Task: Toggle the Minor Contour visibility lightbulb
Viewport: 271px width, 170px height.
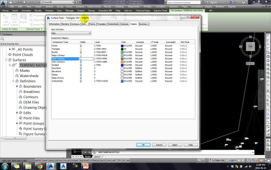Action: point(80,59)
